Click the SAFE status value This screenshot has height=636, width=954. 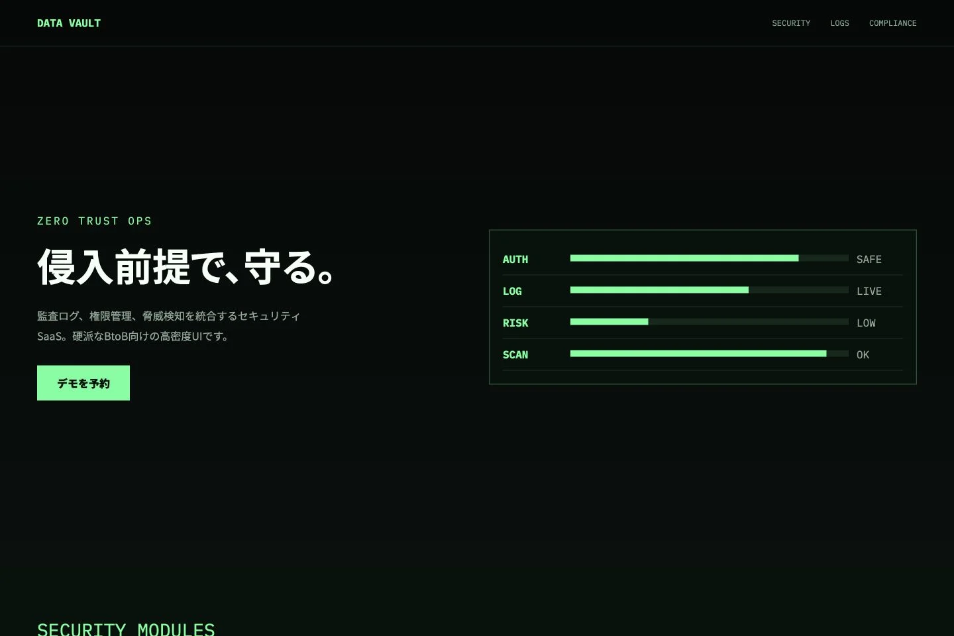(869, 260)
